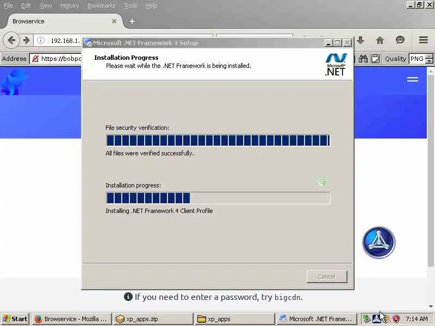
Task: Click the Address field showing https://bobpc
Action: pos(55,59)
